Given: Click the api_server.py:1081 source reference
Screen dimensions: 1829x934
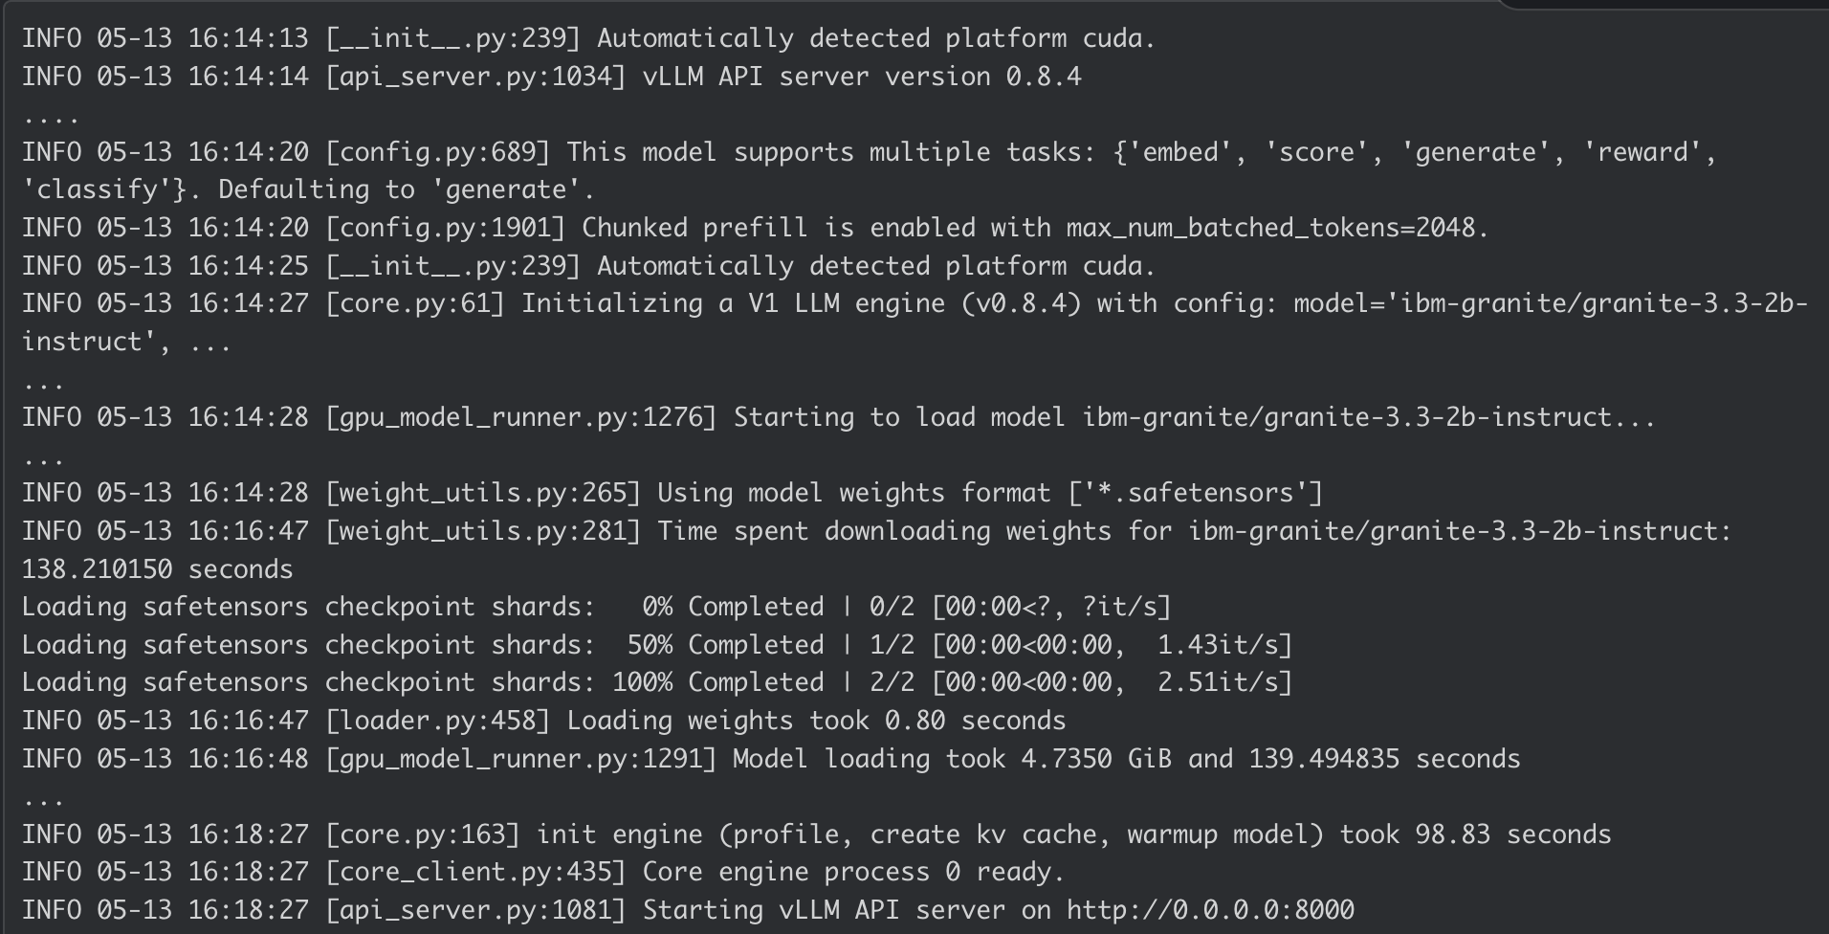Looking at the screenshot, I should click(x=475, y=910).
